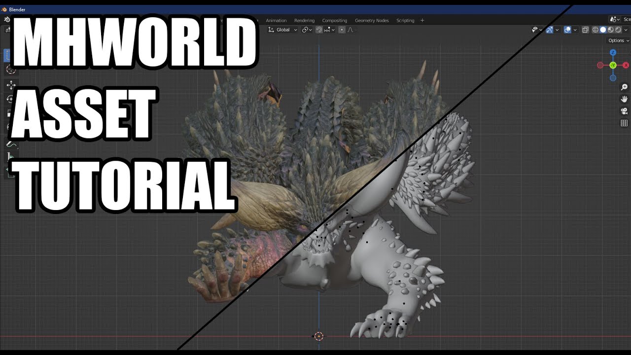
Task: Switch to material preview shading
Action: click(611, 30)
